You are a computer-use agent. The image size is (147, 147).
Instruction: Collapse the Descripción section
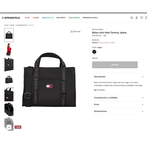tap(143, 76)
